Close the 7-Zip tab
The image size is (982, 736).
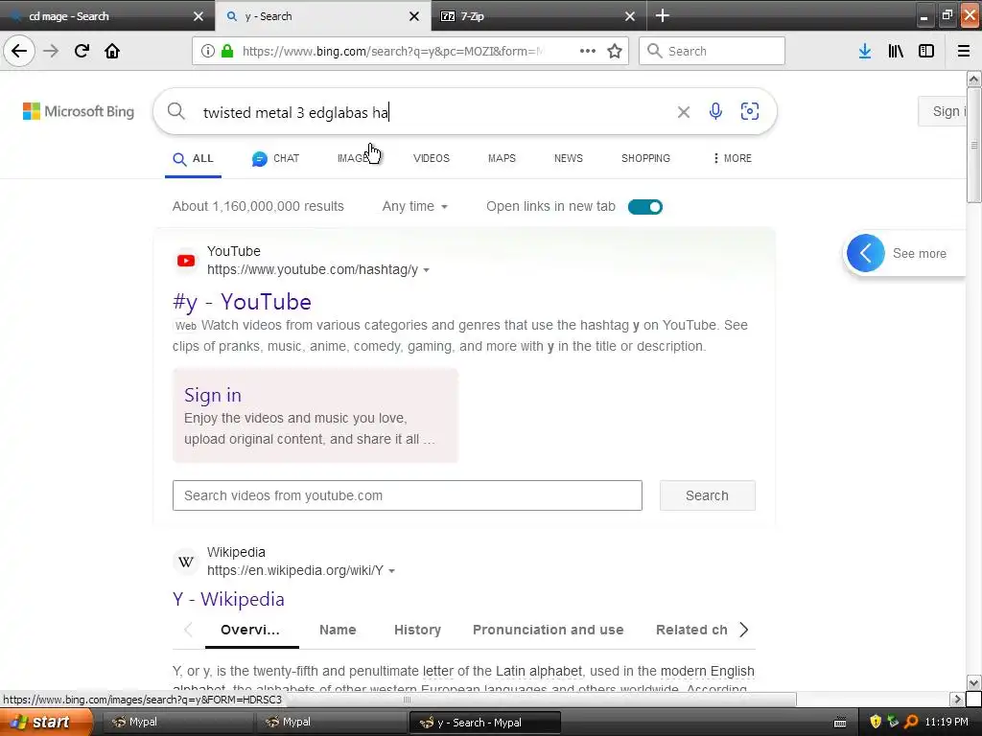click(x=630, y=16)
